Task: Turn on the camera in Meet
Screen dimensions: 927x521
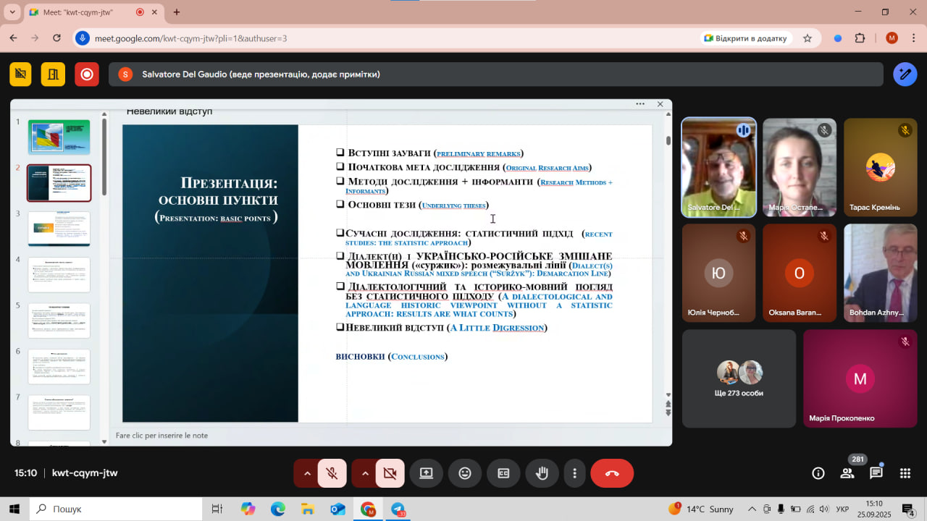Action: click(390, 473)
